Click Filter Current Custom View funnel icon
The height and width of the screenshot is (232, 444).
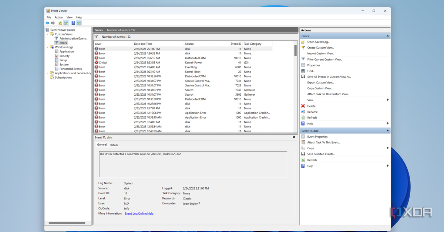(303, 59)
